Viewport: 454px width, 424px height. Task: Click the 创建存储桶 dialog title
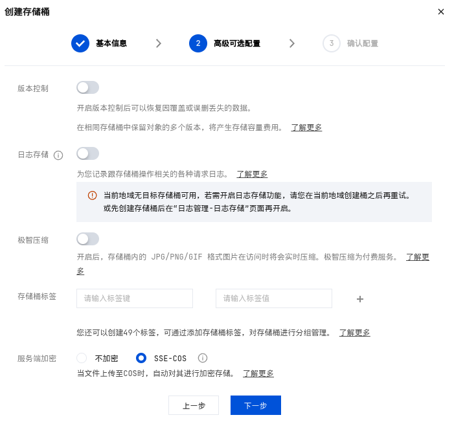pyautogui.click(x=27, y=12)
